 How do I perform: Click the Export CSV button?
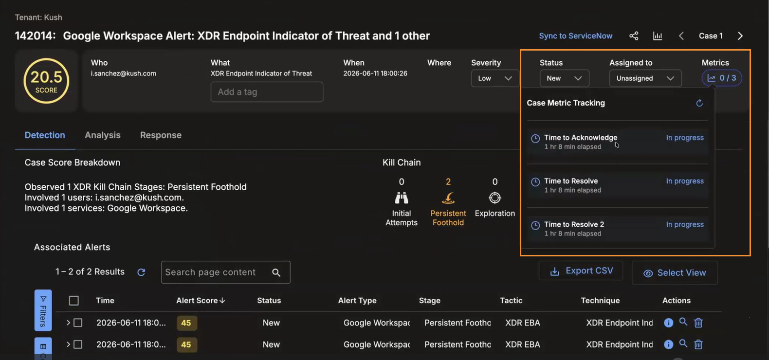[581, 271]
